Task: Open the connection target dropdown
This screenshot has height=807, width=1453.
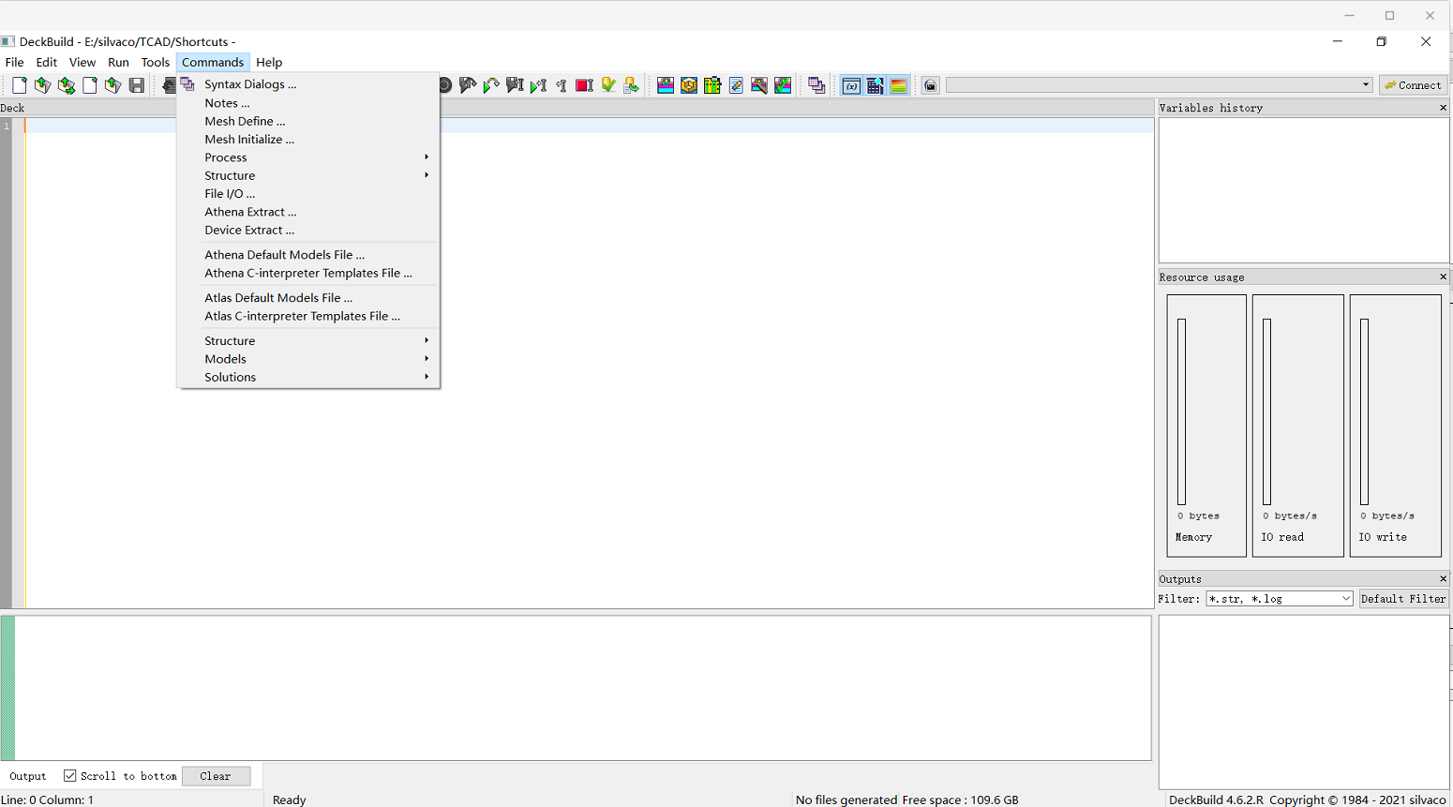Action: (x=1365, y=83)
